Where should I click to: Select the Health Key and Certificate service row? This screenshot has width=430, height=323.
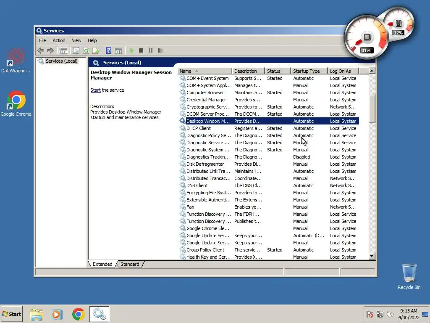[x=268, y=257]
